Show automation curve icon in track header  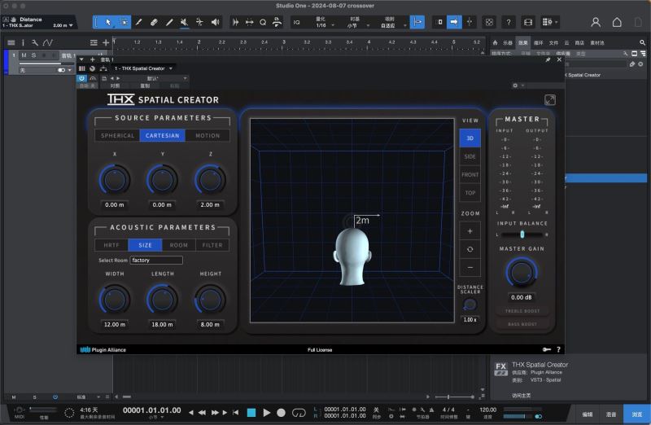tap(48, 42)
